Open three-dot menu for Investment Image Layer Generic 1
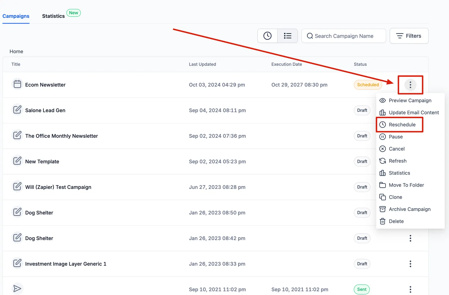Image resolution: width=449 pixels, height=295 pixels. 410,264
